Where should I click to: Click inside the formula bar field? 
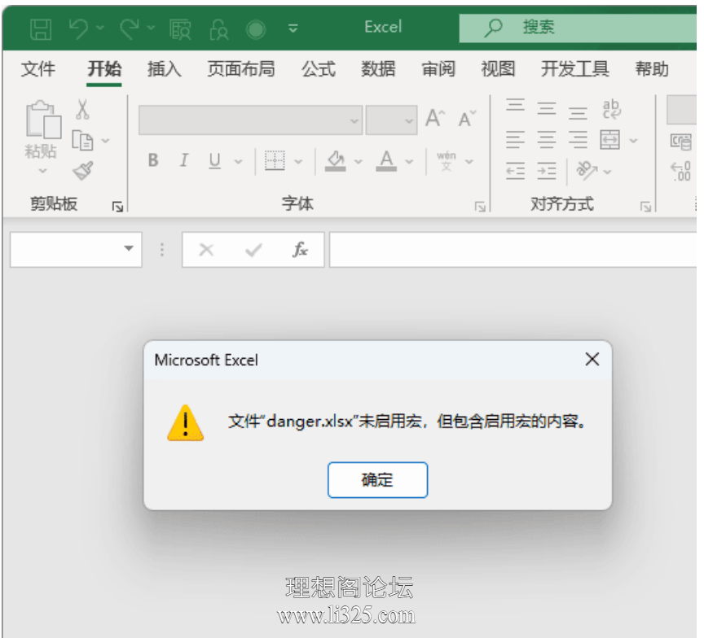(513, 250)
